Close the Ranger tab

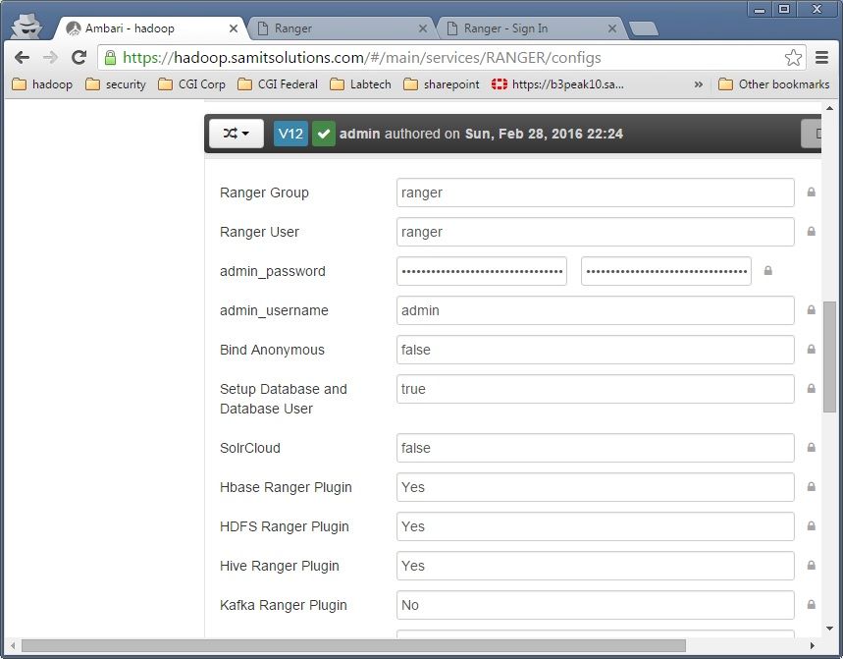(x=423, y=28)
